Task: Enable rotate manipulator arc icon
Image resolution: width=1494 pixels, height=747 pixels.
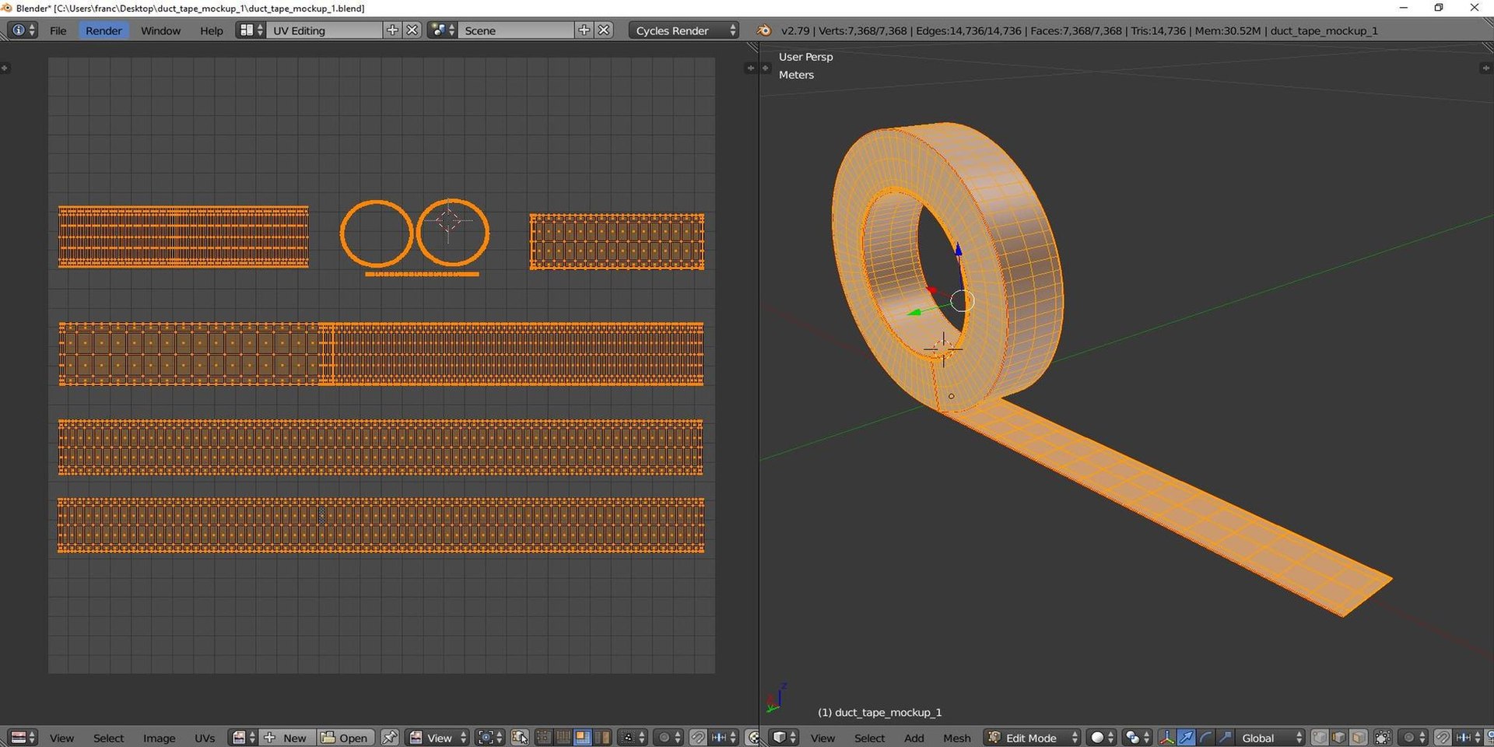Action: click(x=1205, y=738)
